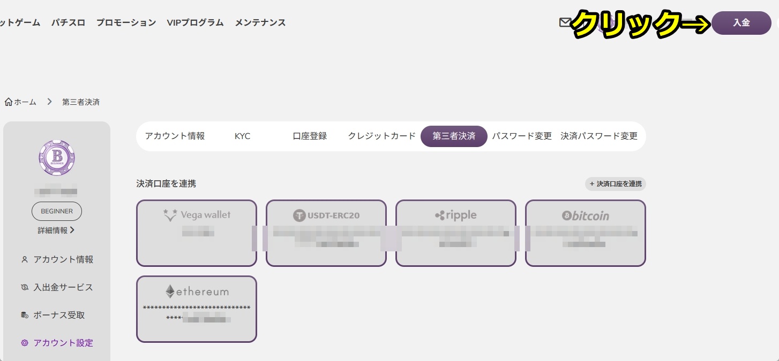Select the ethereum account card
This screenshot has width=779, height=361.
pyautogui.click(x=197, y=309)
